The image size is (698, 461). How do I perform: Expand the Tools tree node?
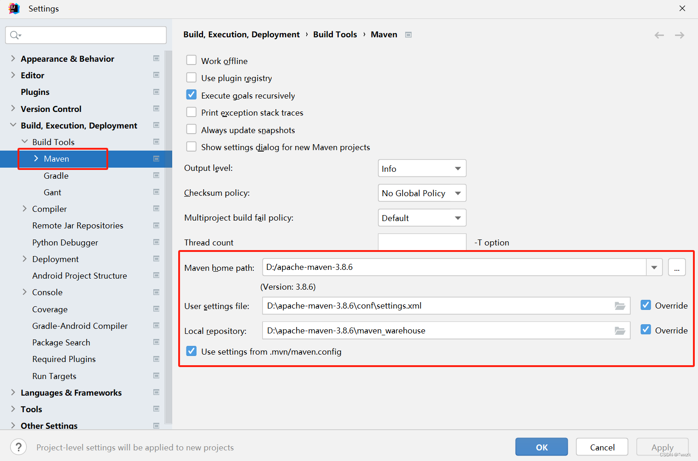click(13, 409)
